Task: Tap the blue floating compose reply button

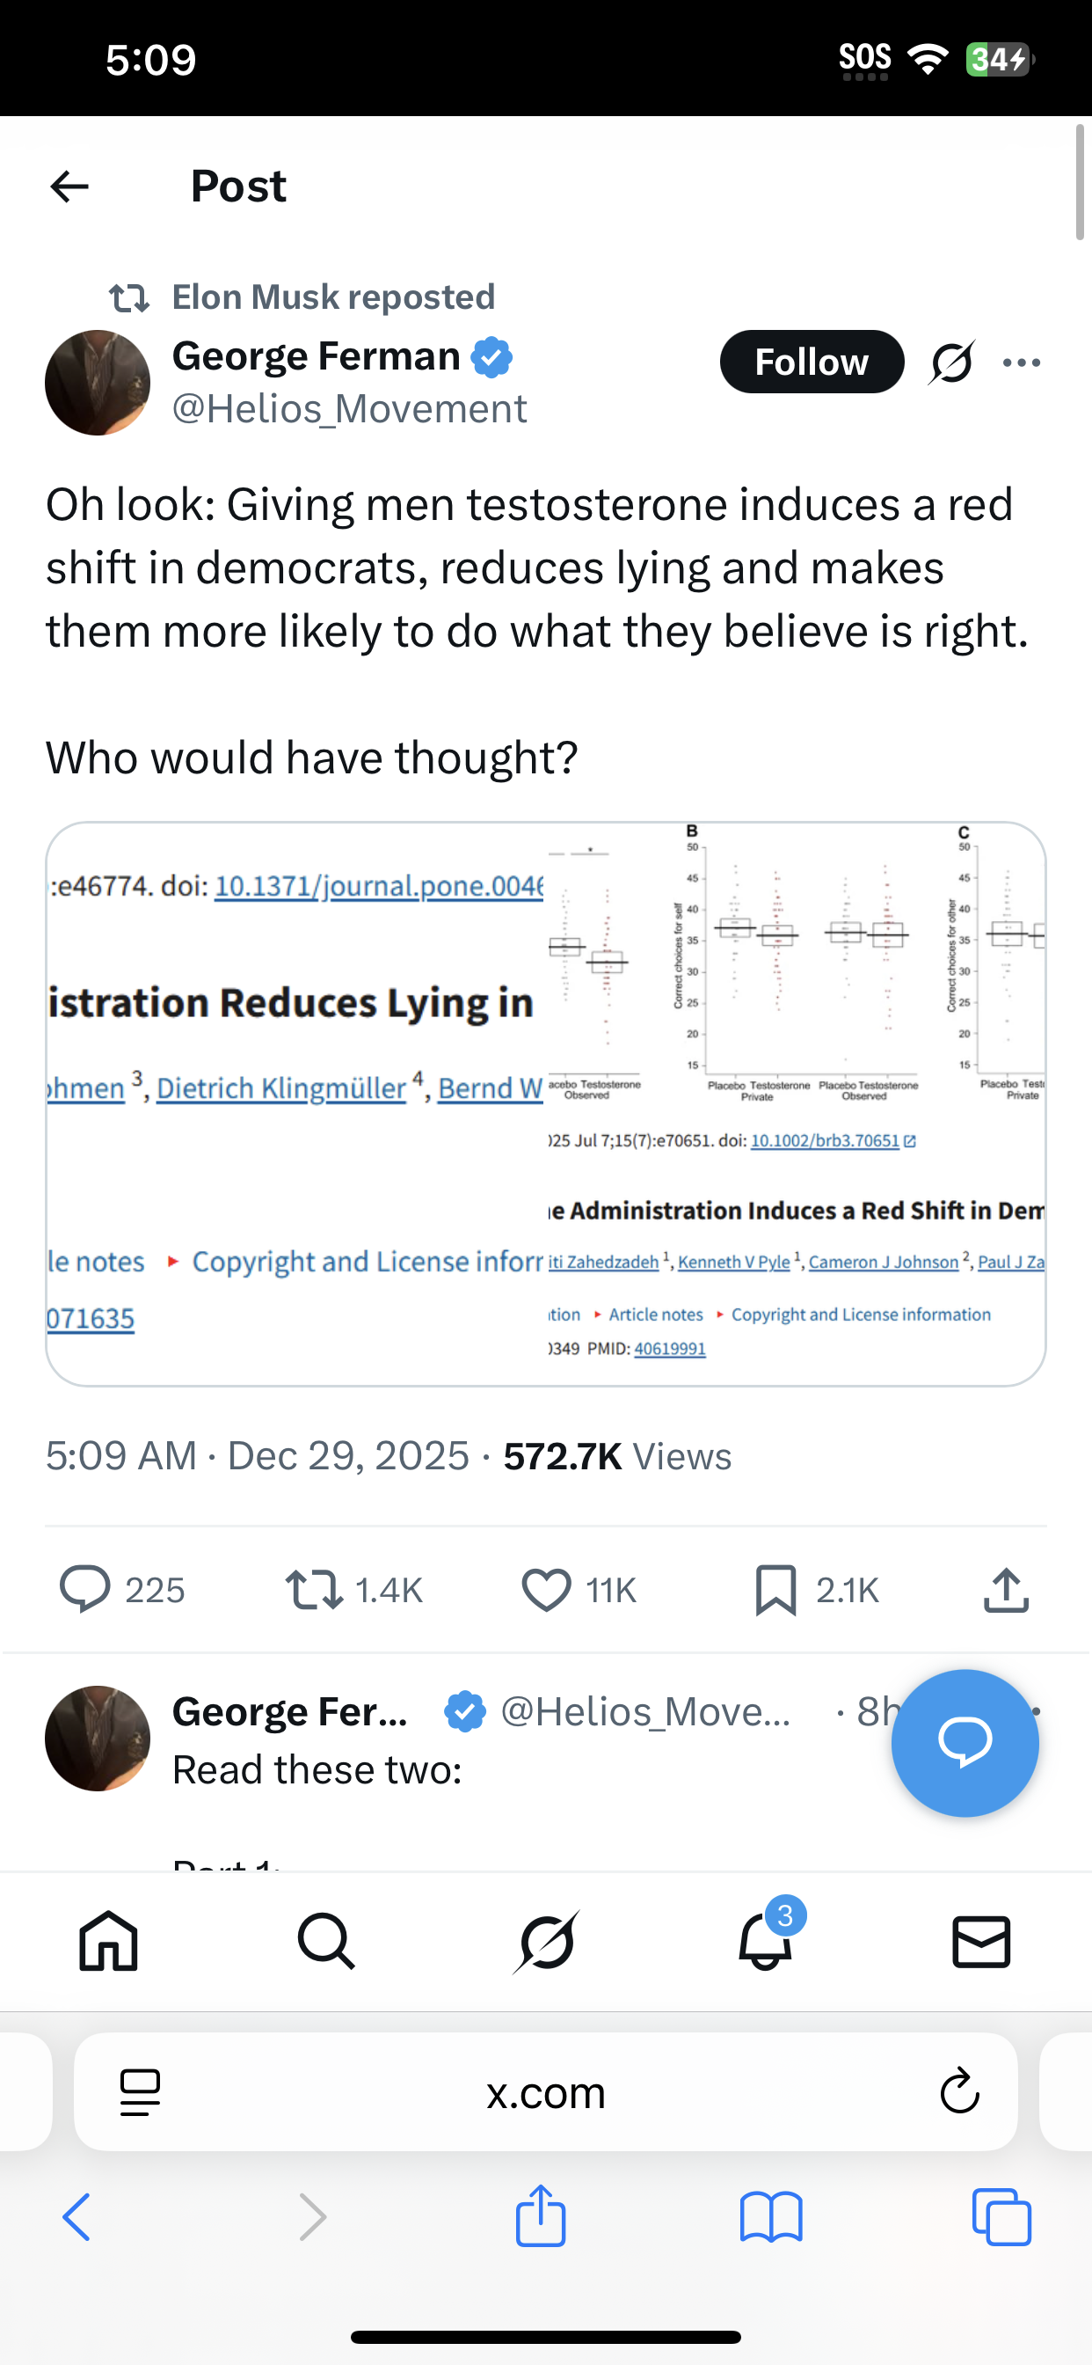Action: point(965,1741)
